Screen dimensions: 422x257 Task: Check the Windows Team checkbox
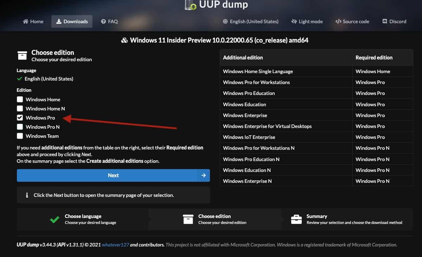pyautogui.click(x=20, y=136)
